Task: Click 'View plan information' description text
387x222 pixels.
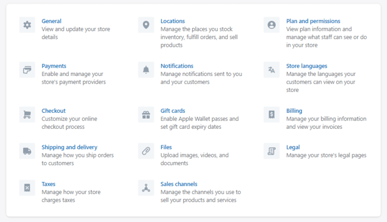Action: pyautogui.click(x=327, y=37)
